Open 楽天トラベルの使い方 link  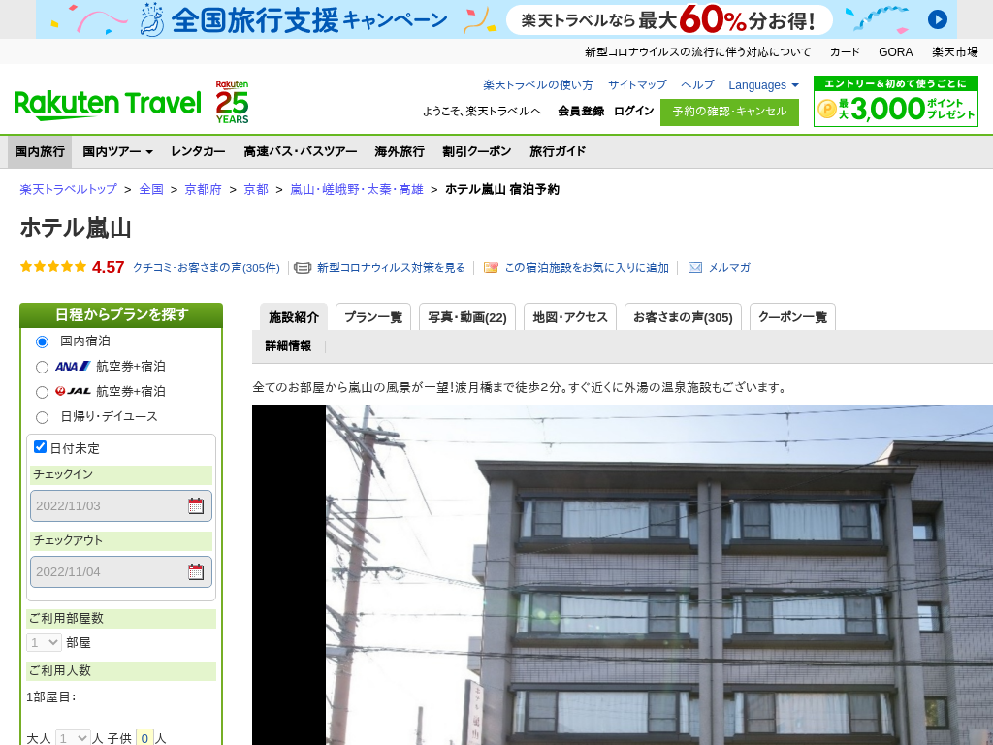[537, 85]
